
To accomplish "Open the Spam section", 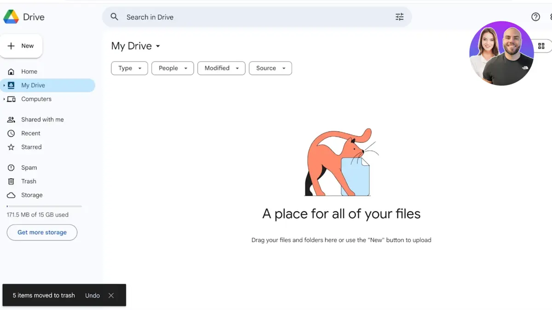I will (29, 168).
